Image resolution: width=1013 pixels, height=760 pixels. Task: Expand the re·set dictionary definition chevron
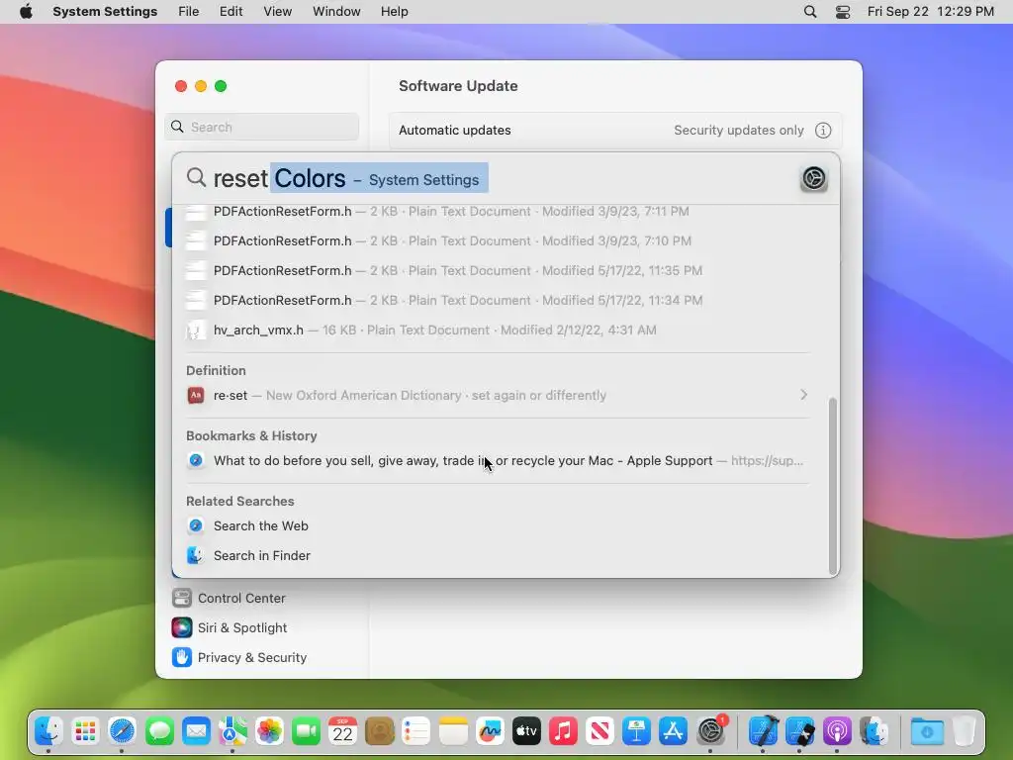pyautogui.click(x=803, y=395)
